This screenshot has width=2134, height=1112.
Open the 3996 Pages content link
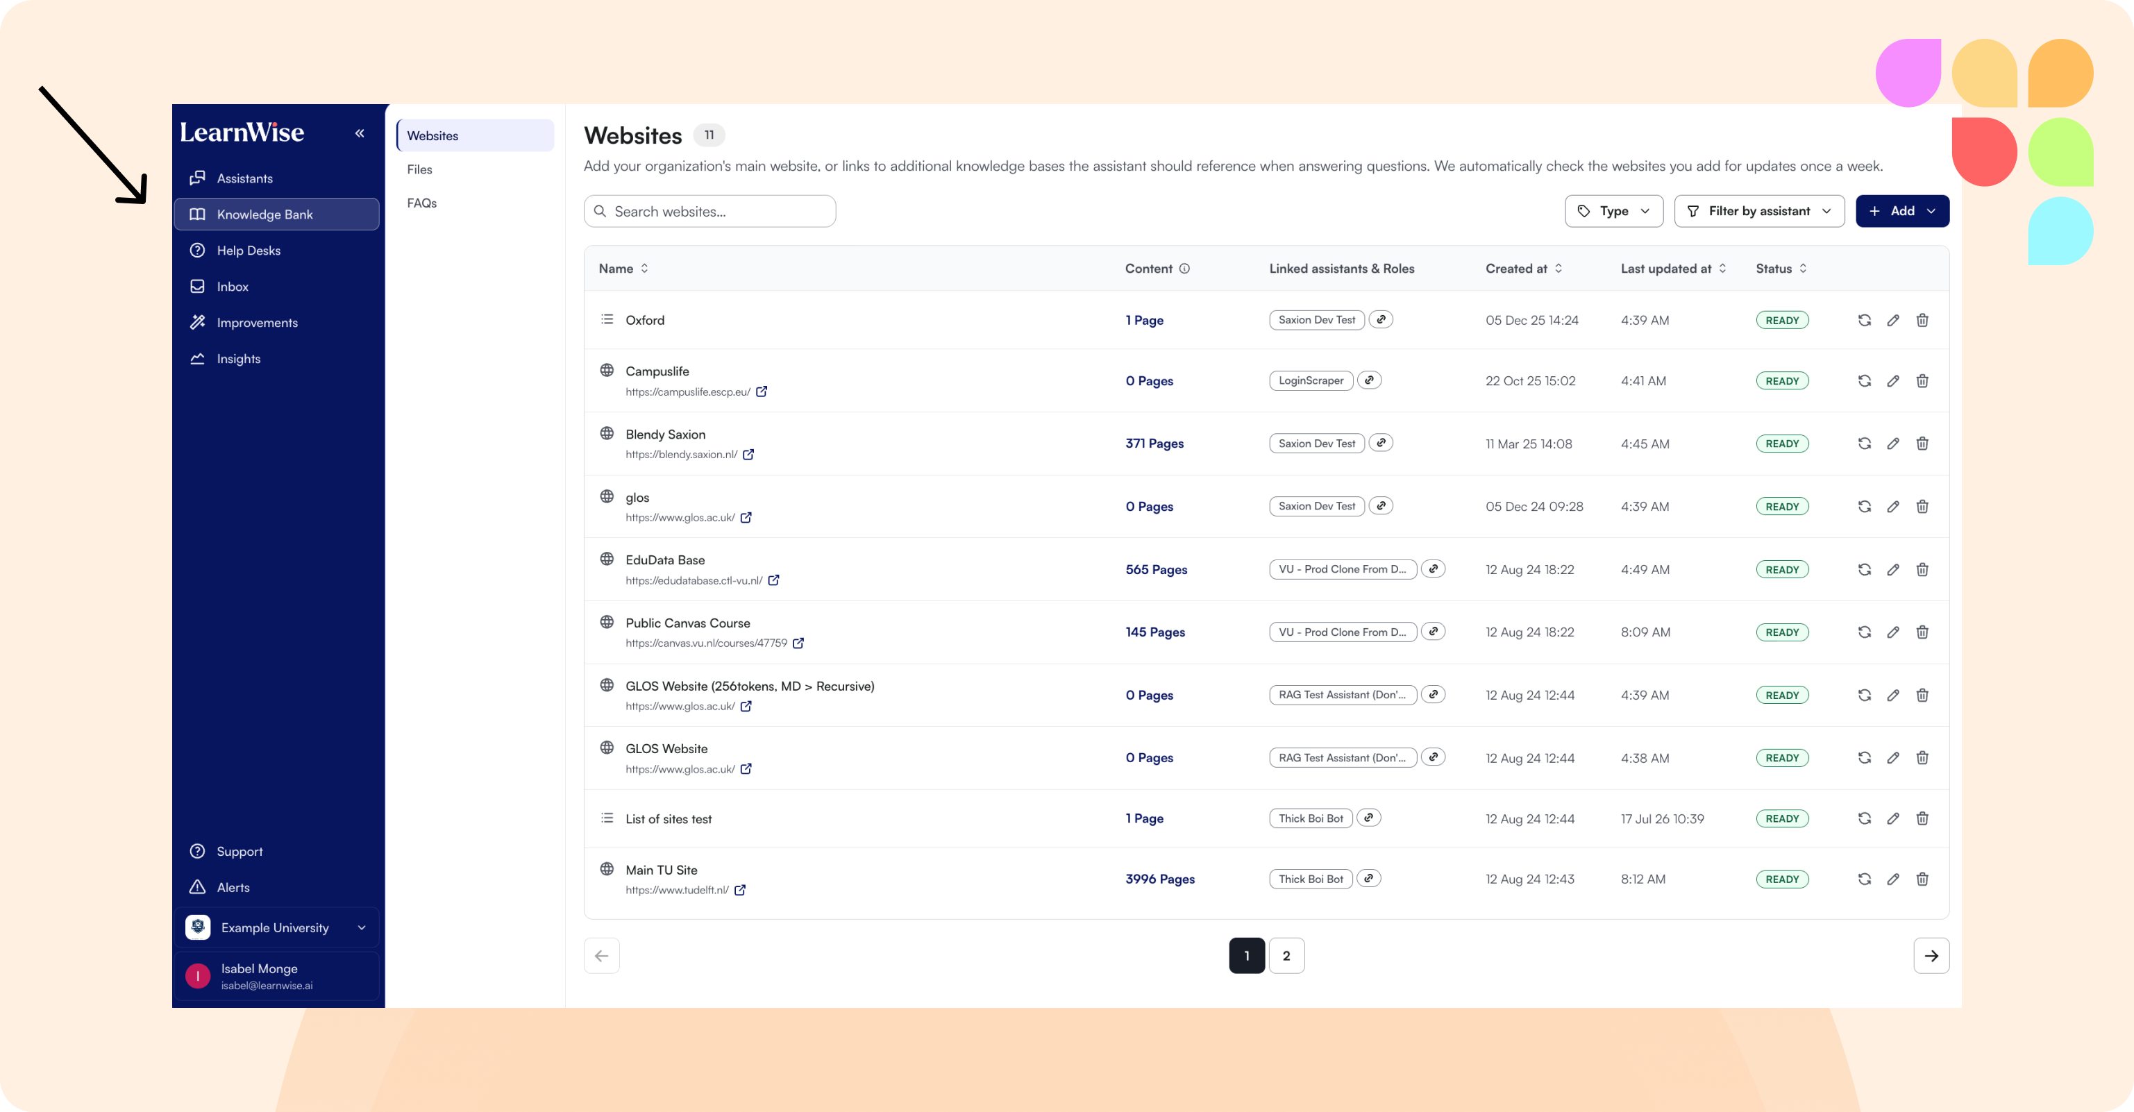1160,879
